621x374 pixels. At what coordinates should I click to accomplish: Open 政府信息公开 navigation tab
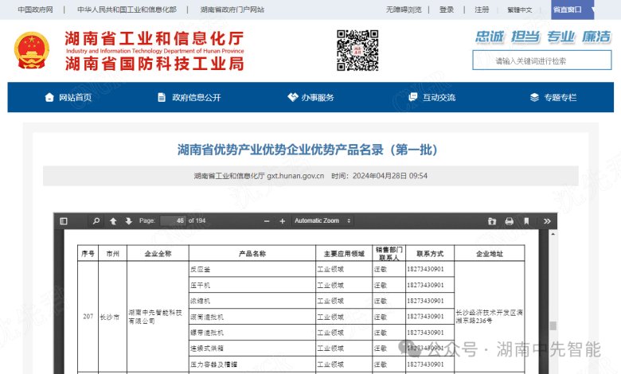[x=189, y=97]
